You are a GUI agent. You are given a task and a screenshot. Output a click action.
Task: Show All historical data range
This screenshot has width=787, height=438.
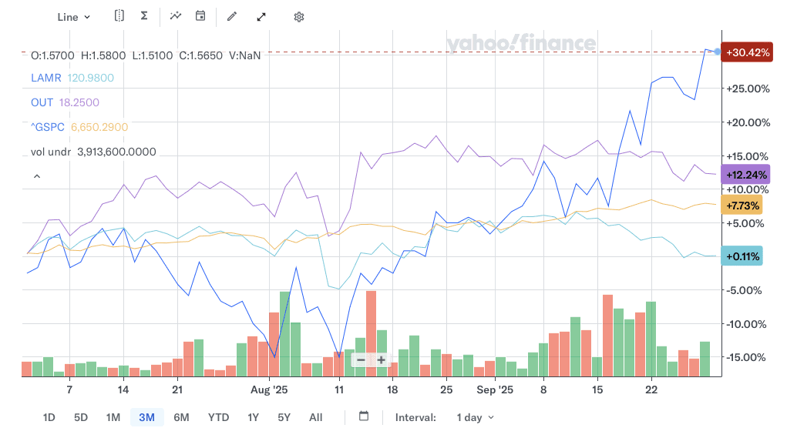[315, 417]
